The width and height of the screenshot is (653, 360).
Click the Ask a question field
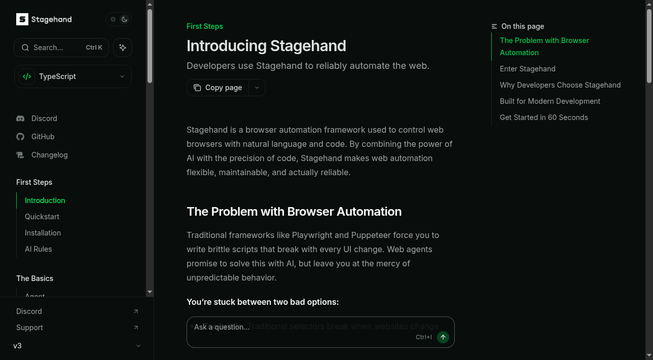tap(320, 332)
